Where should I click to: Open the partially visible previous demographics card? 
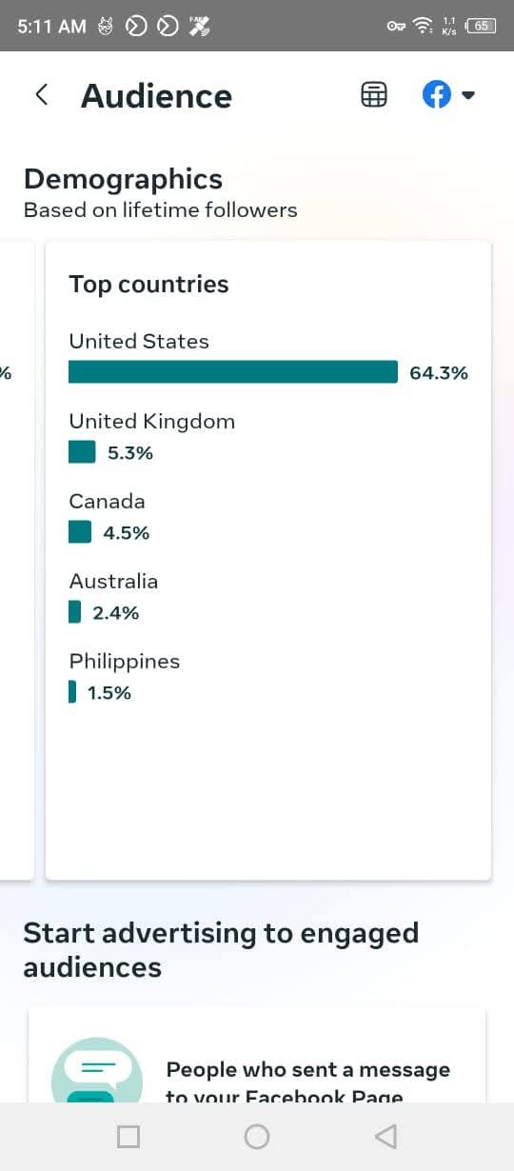[16, 560]
